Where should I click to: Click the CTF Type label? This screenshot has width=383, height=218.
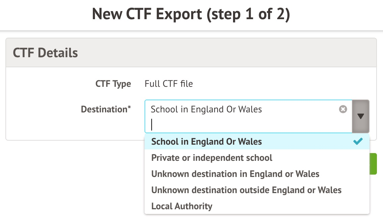point(113,84)
